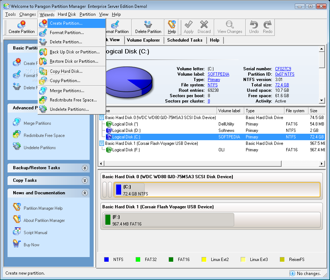Click No changes status info icon
This screenshot has height=280, width=330.
click(292, 273)
